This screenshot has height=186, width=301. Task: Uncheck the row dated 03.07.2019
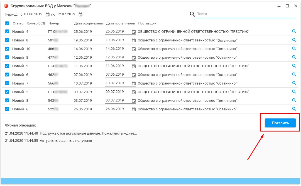(7, 100)
